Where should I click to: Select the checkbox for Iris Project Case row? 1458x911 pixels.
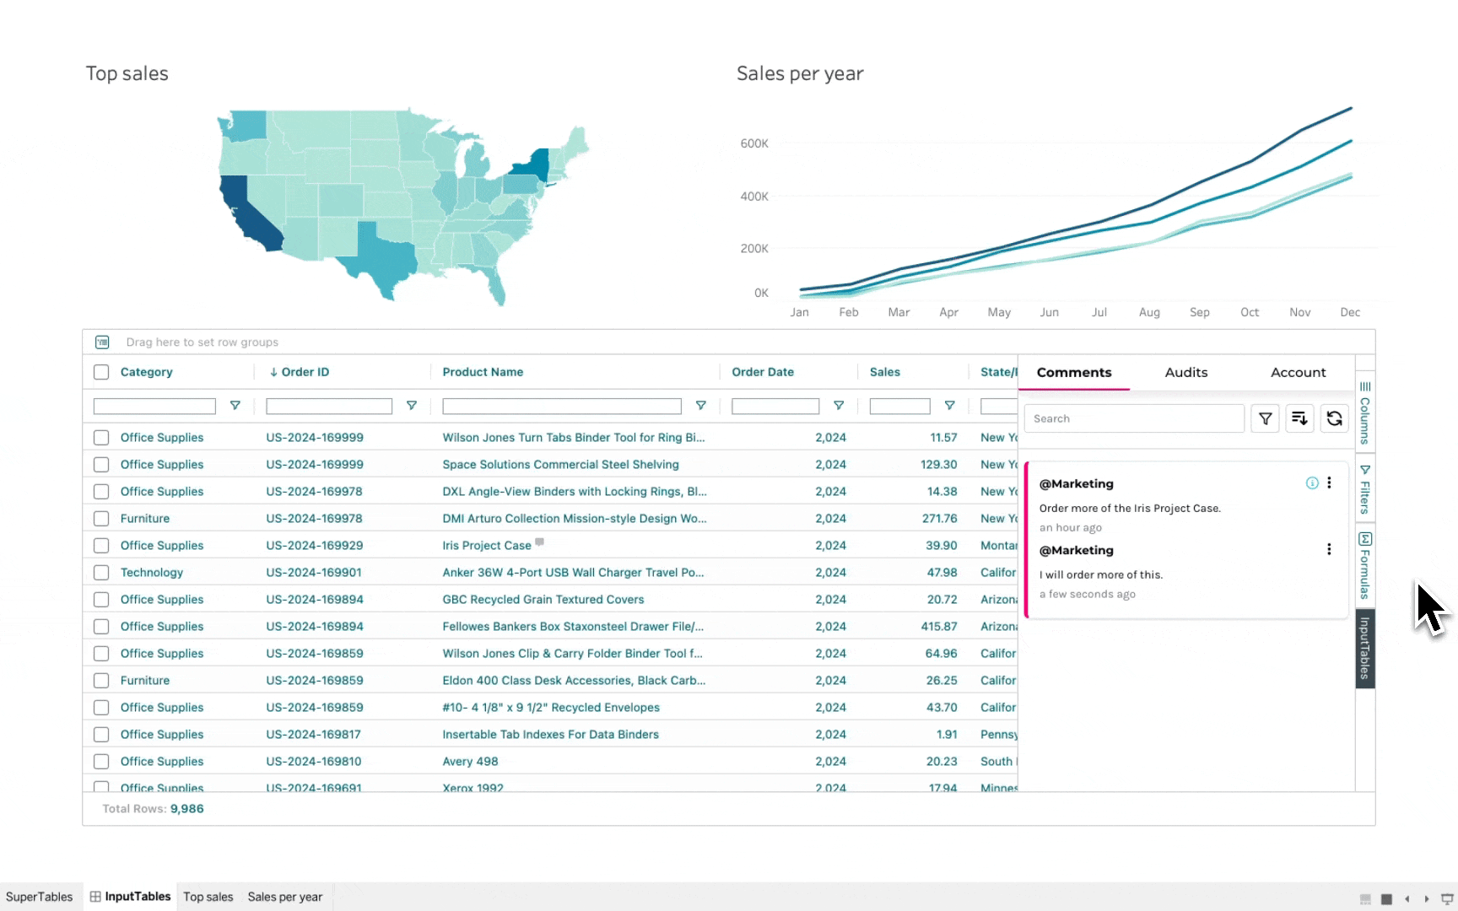[101, 546]
